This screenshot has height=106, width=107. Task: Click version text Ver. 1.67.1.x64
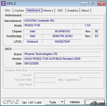(32, 103)
